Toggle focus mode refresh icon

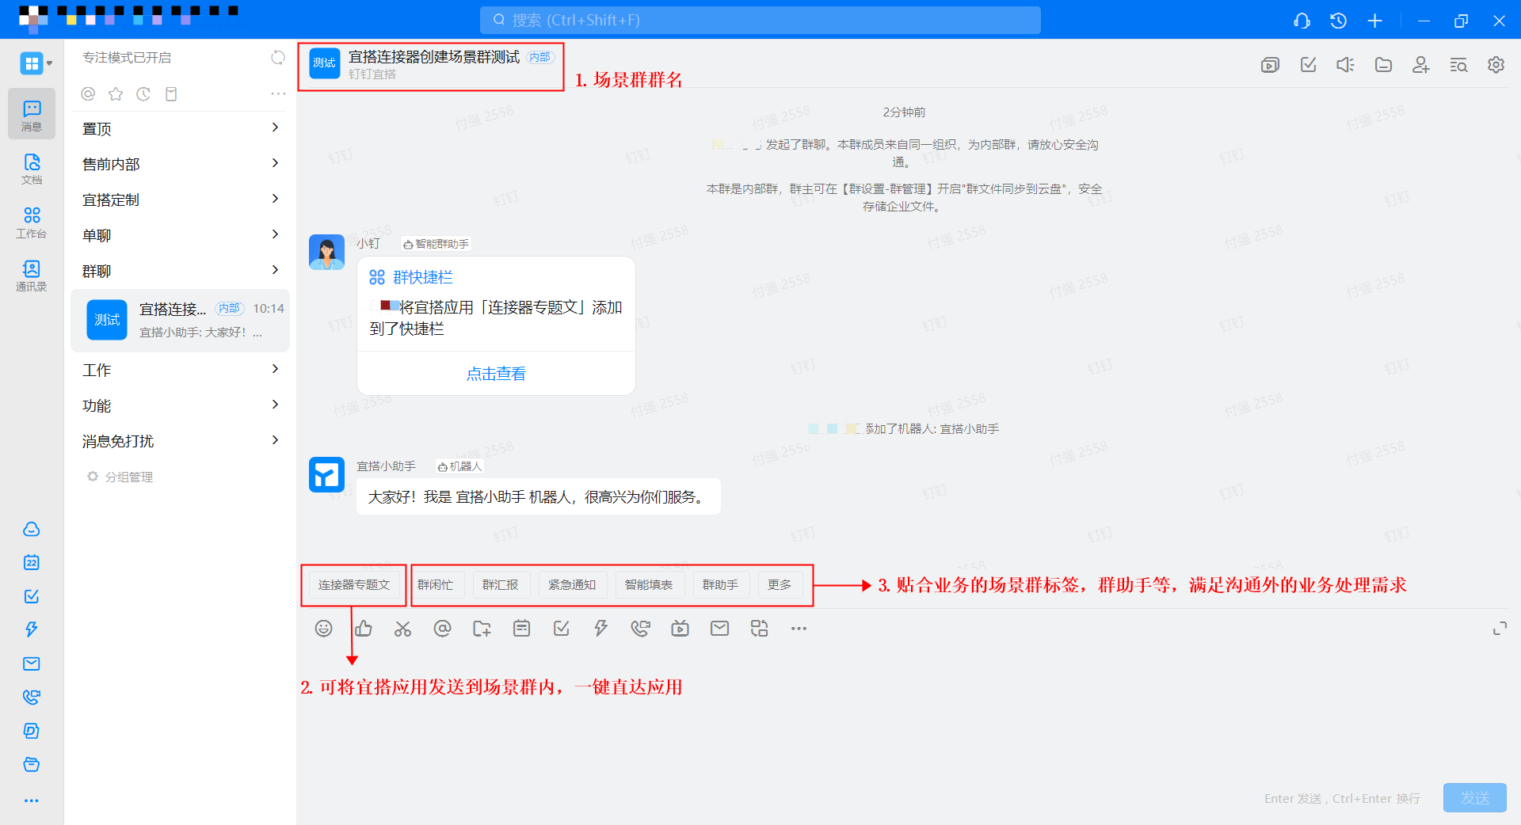[x=278, y=58]
